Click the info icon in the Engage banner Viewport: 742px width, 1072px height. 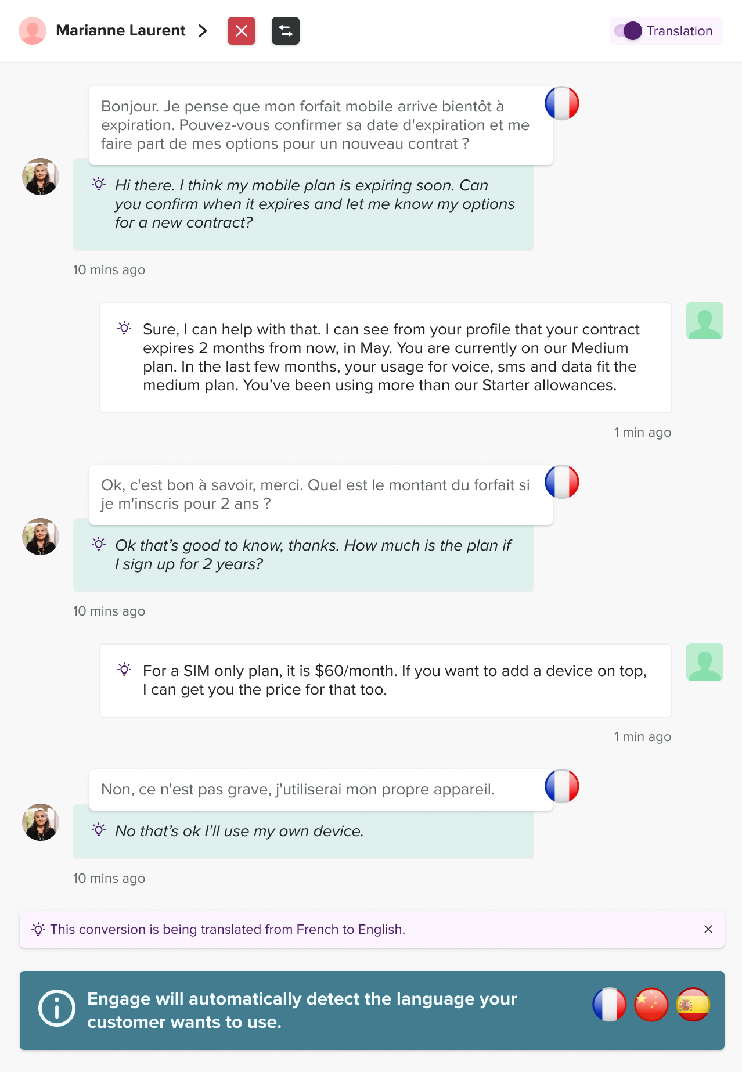point(56,1008)
